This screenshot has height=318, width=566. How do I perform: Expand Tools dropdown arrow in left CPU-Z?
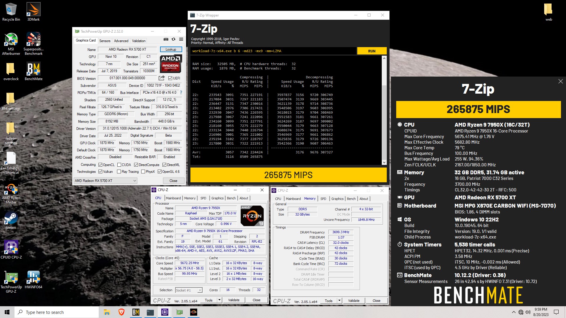(219, 300)
